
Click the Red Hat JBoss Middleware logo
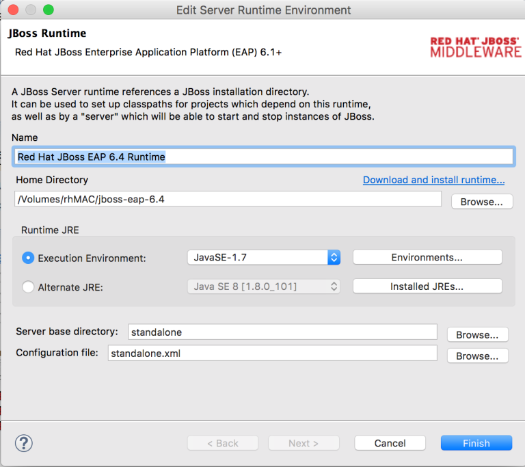click(476, 47)
